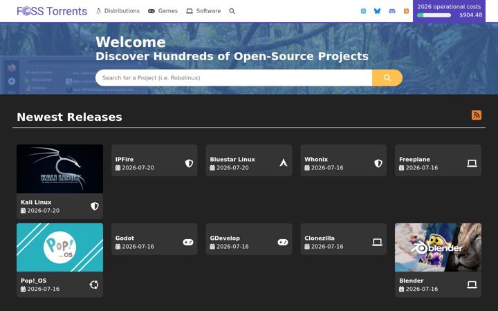This screenshot has height=311, width=498.
Task: Open the Whonix release title
Action: (x=316, y=160)
